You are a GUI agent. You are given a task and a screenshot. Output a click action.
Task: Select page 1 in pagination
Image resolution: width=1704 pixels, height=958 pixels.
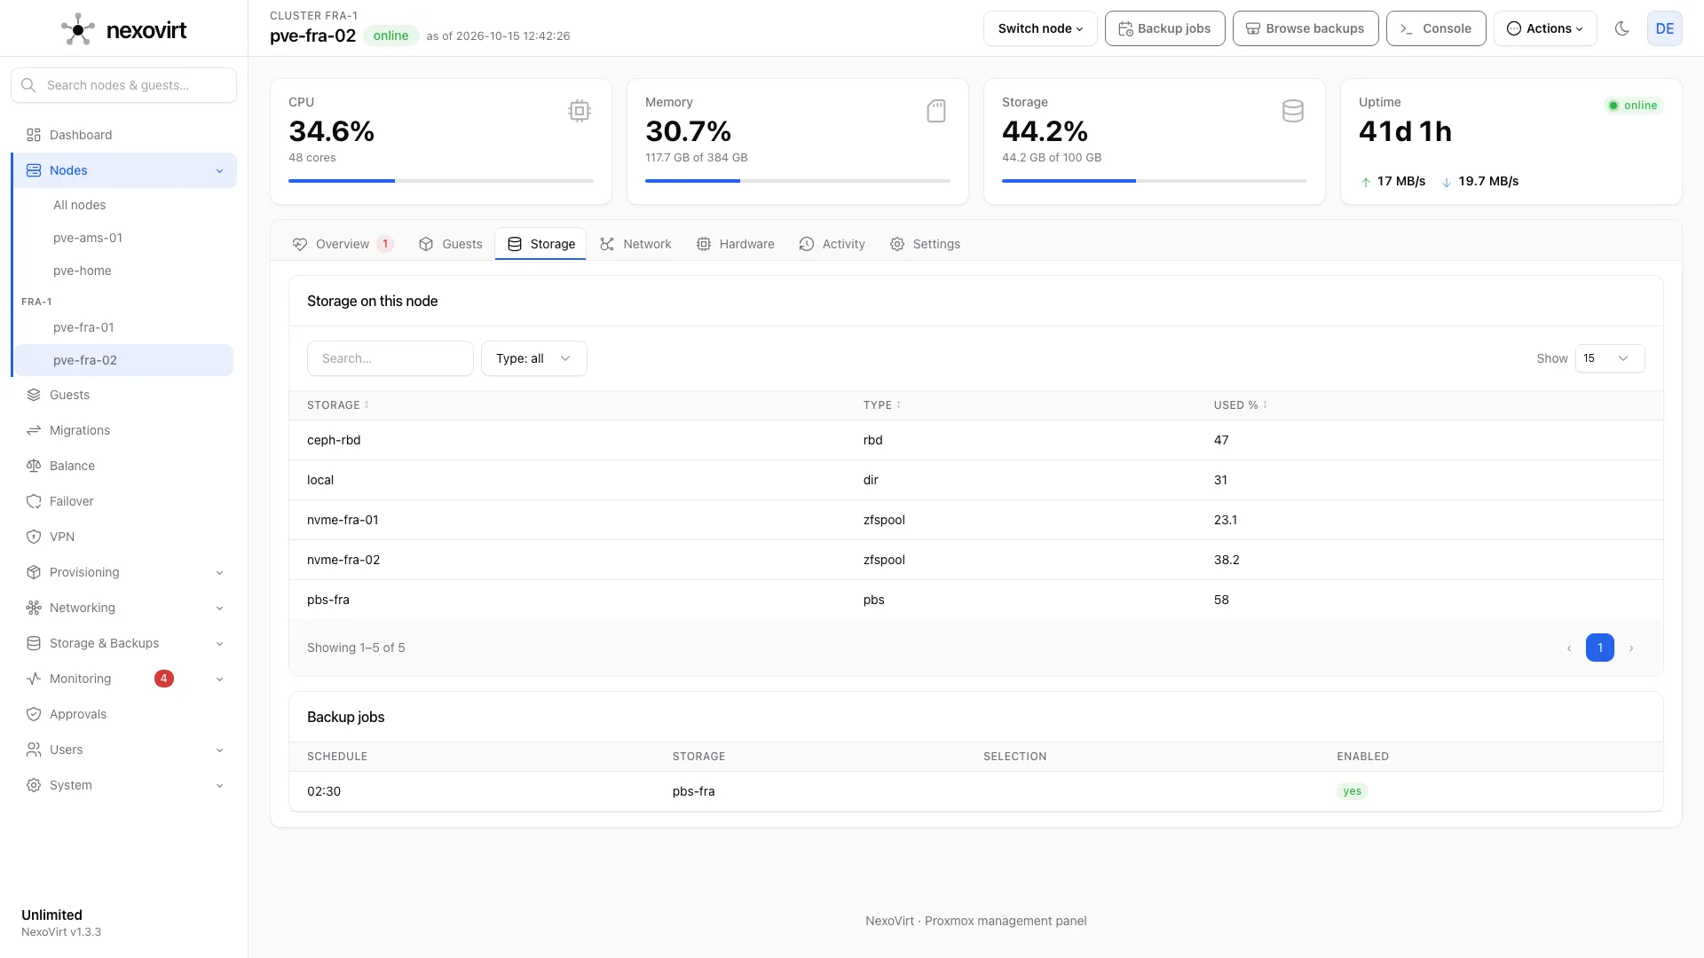coord(1599,648)
